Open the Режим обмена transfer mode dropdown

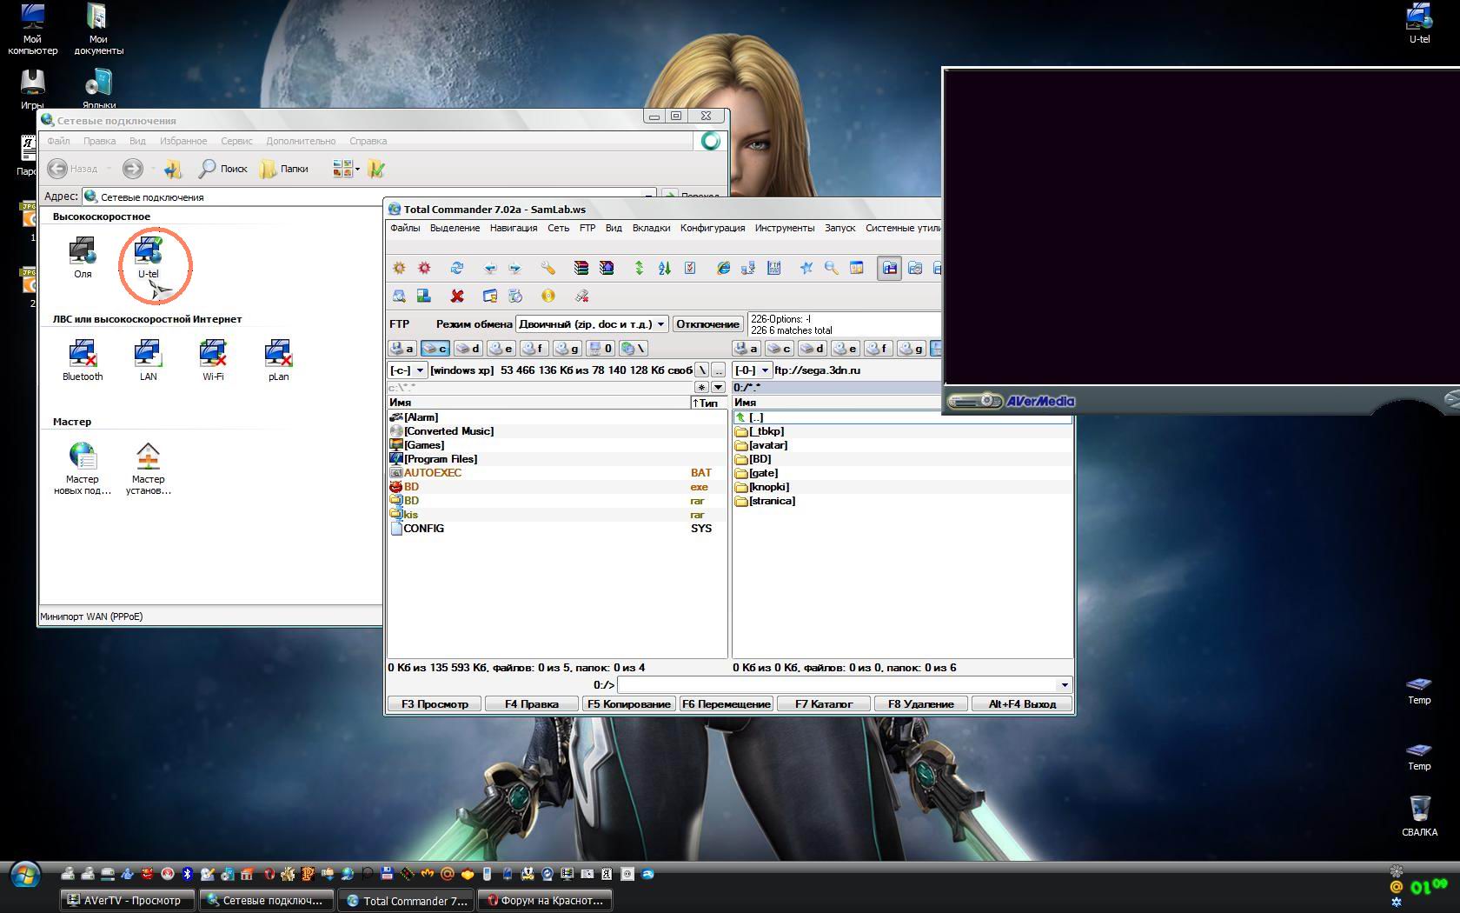[x=592, y=324]
